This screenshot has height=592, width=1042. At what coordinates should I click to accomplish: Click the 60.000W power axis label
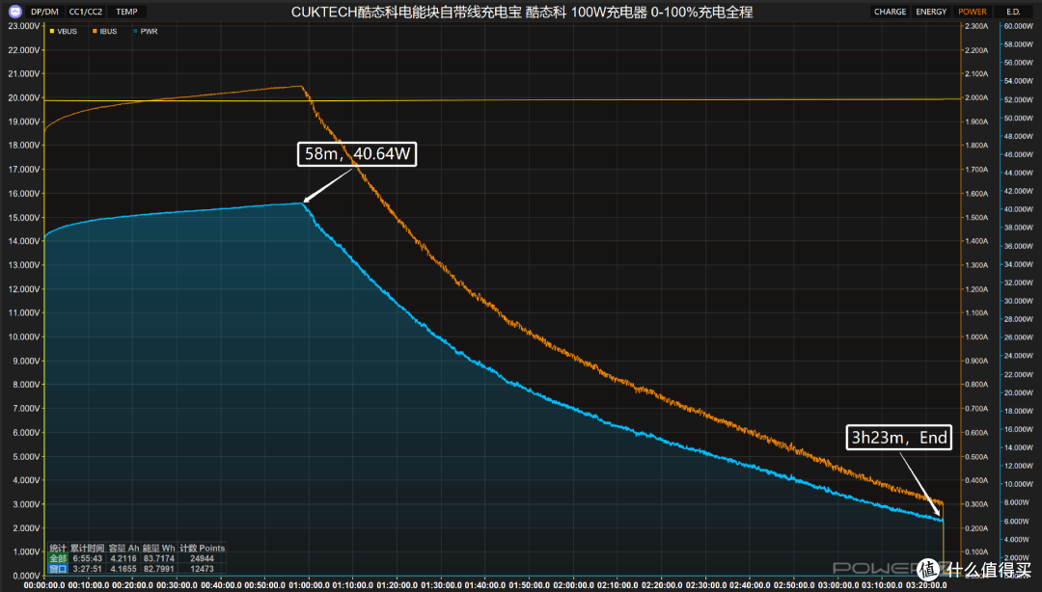click(x=1018, y=26)
